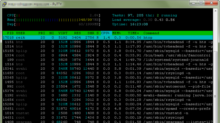Select process 199 systemd-journald row
220x123 pixels.
pyautogui.click(x=107, y=60)
